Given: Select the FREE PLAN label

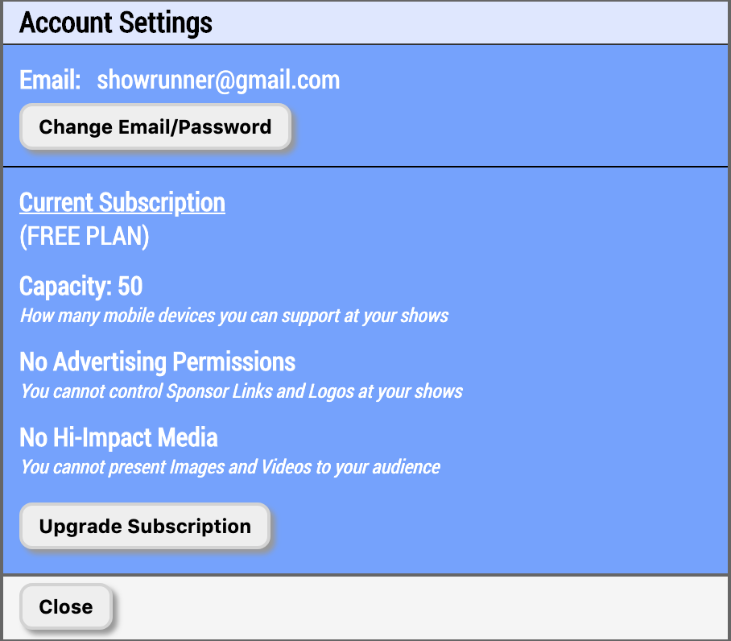Looking at the screenshot, I should pos(84,236).
